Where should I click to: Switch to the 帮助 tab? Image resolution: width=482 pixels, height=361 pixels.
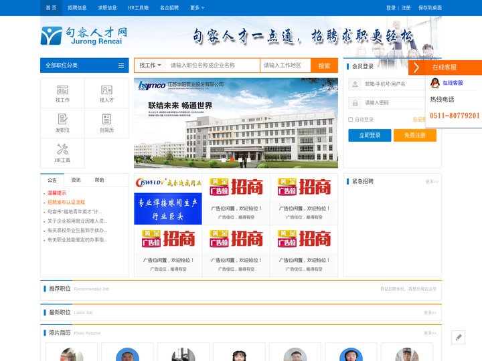point(99,180)
